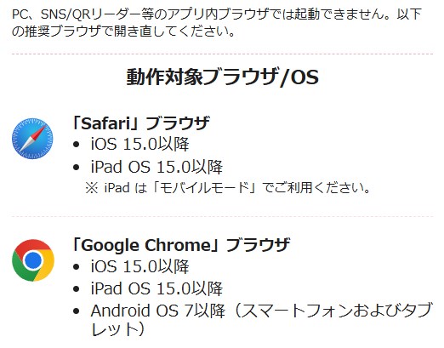
Task: Select the 「Safari」ブラウザ heading
Action: 141,123
